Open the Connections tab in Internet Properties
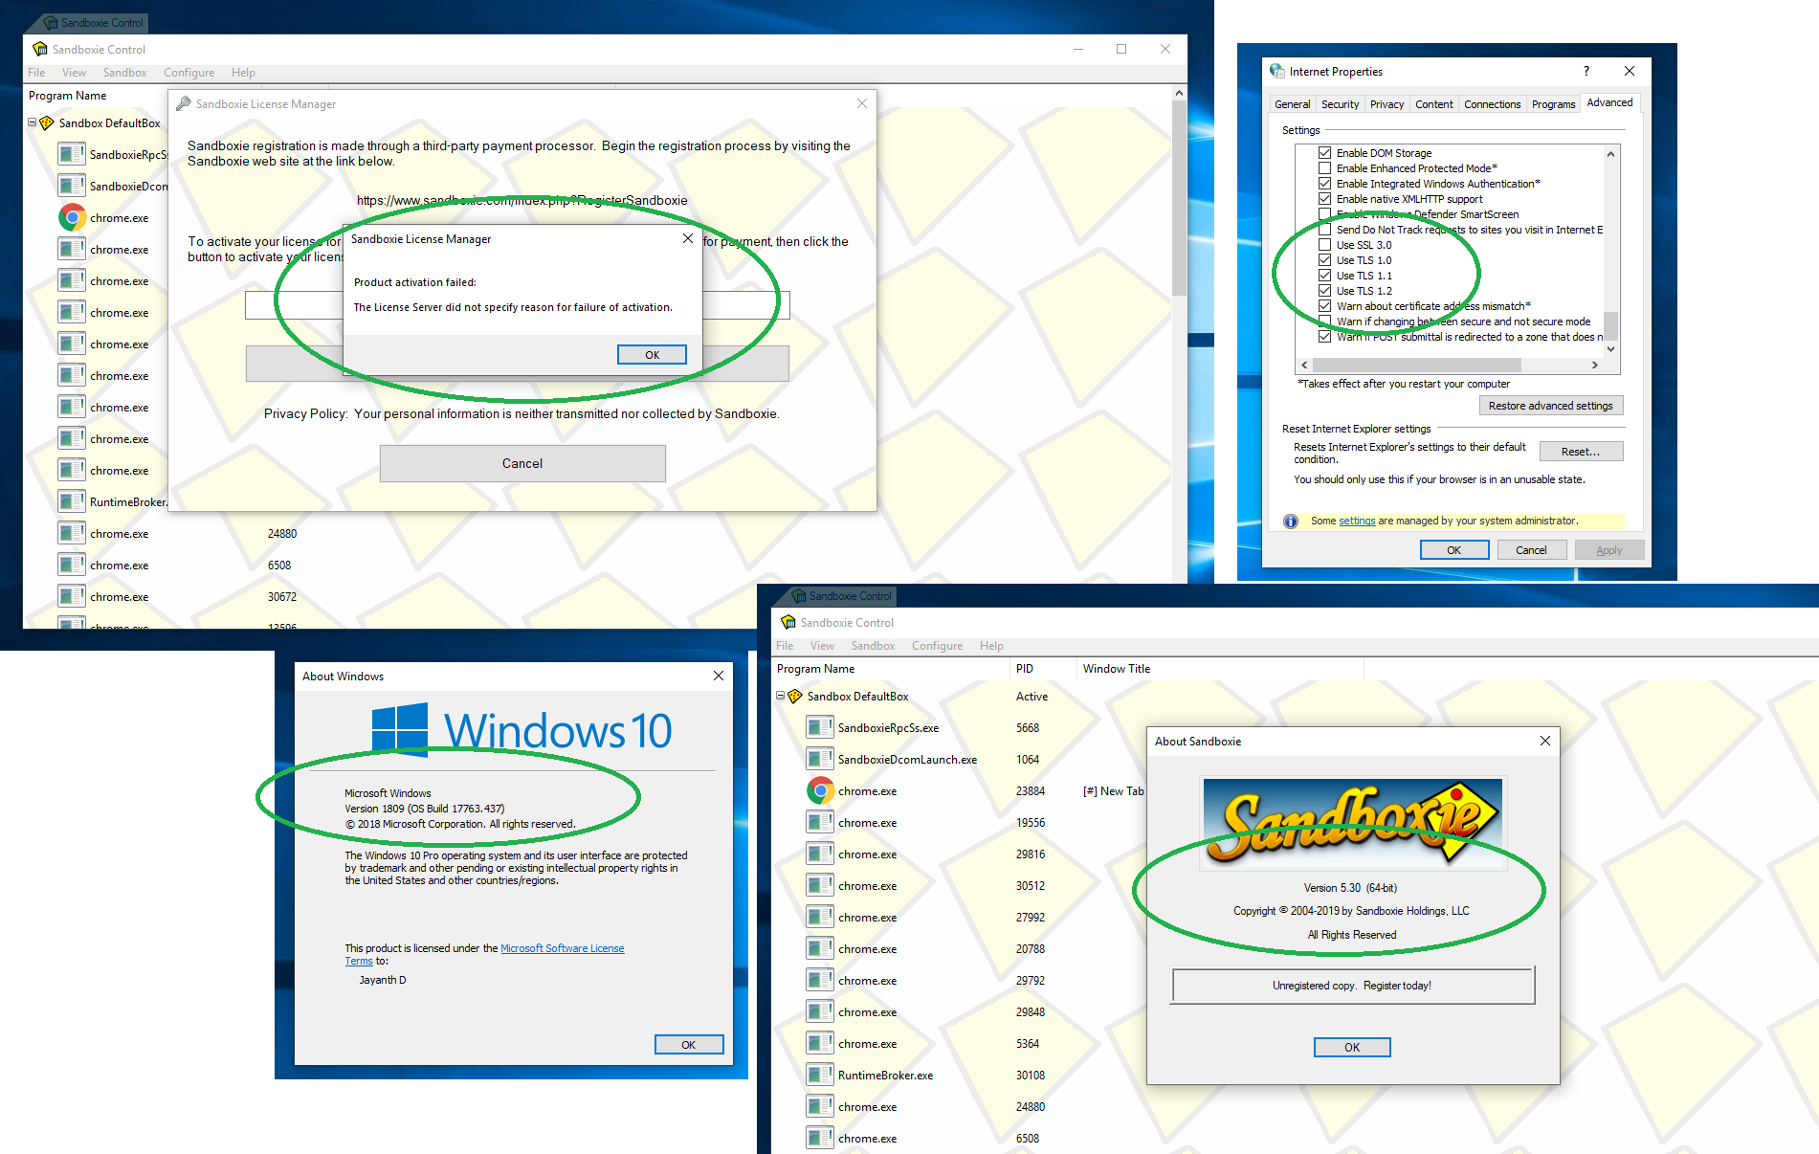This screenshot has height=1154, width=1819. (1492, 104)
